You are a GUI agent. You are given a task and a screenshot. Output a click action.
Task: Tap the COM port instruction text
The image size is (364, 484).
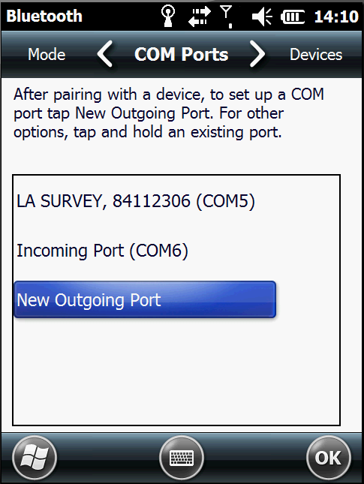[x=169, y=113]
